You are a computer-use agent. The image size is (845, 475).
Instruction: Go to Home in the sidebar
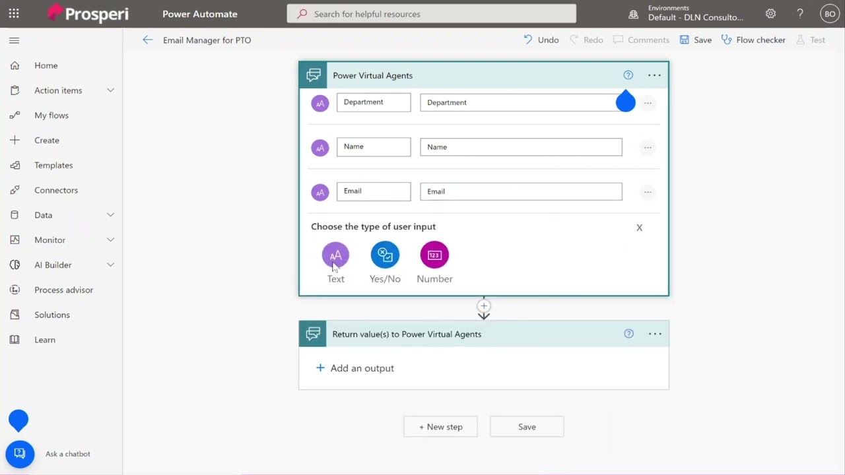[x=46, y=65]
